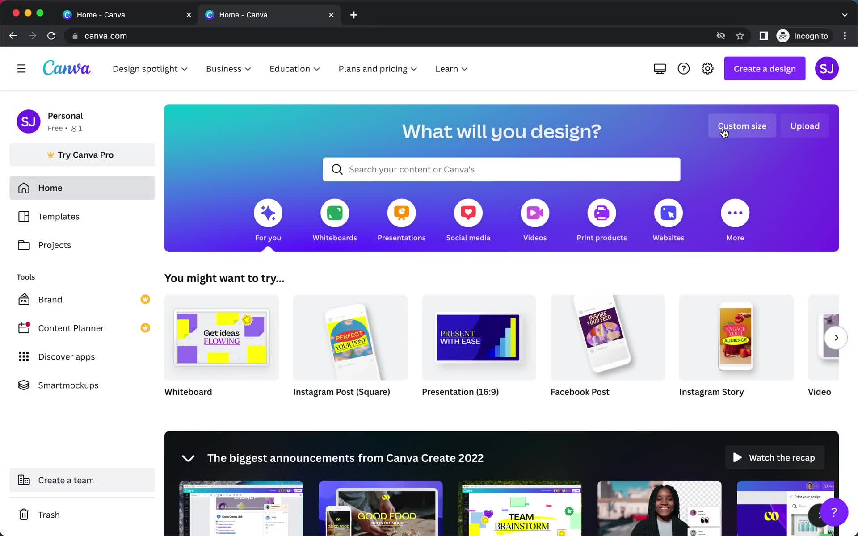Open Trash in the sidebar
This screenshot has width=858, height=536.
82,515
